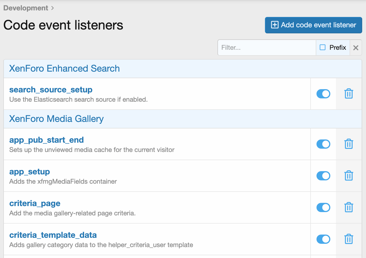The height and width of the screenshot is (258, 366).
Task: Disable the search_source_setup listener toggle
Action: coord(323,94)
